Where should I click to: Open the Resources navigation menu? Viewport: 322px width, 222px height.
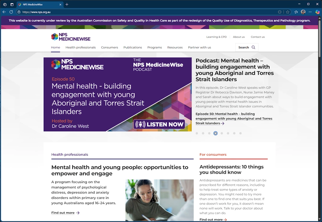point(175,47)
